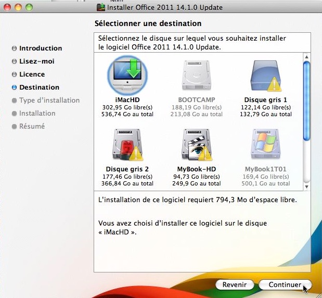Minimize the installer window with yellow button

coord(18,7)
